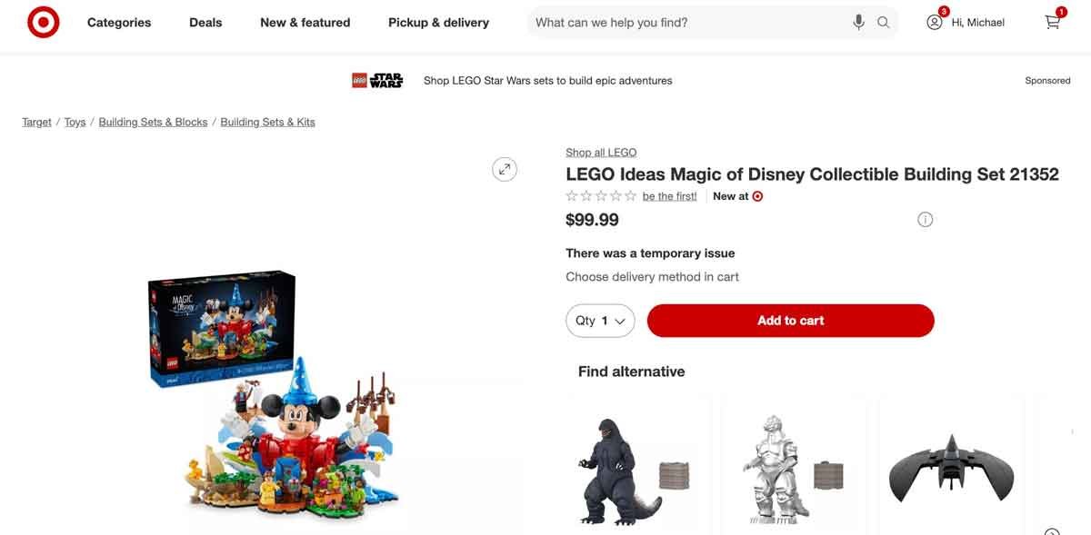Open the shopping cart showing 1 item

pyautogui.click(x=1052, y=22)
